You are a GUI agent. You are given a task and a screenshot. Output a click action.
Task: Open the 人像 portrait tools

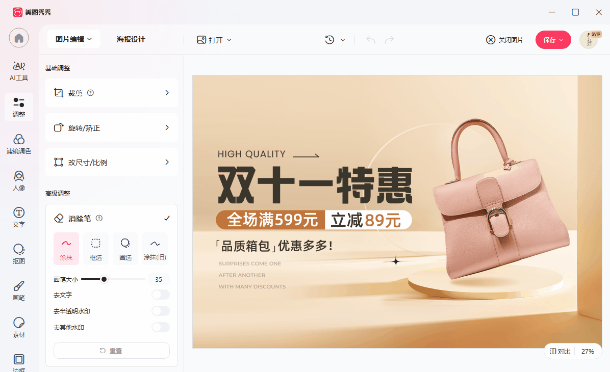19,180
